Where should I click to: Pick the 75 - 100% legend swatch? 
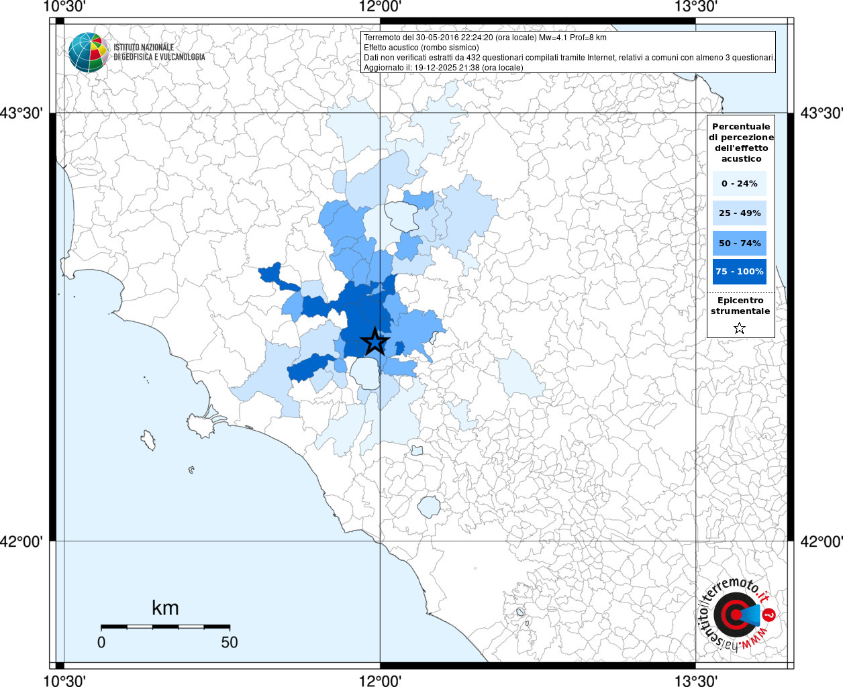tap(740, 272)
